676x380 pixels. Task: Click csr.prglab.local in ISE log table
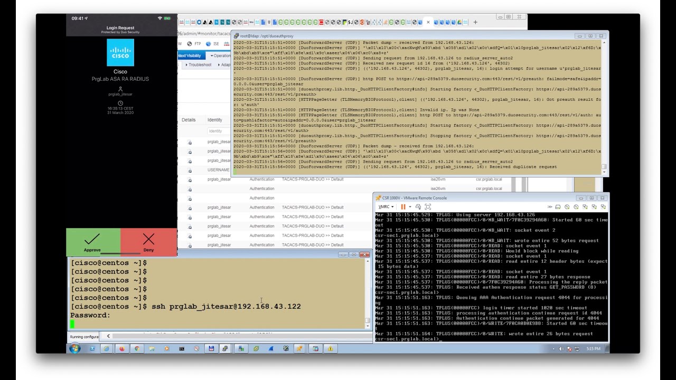point(489,179)
